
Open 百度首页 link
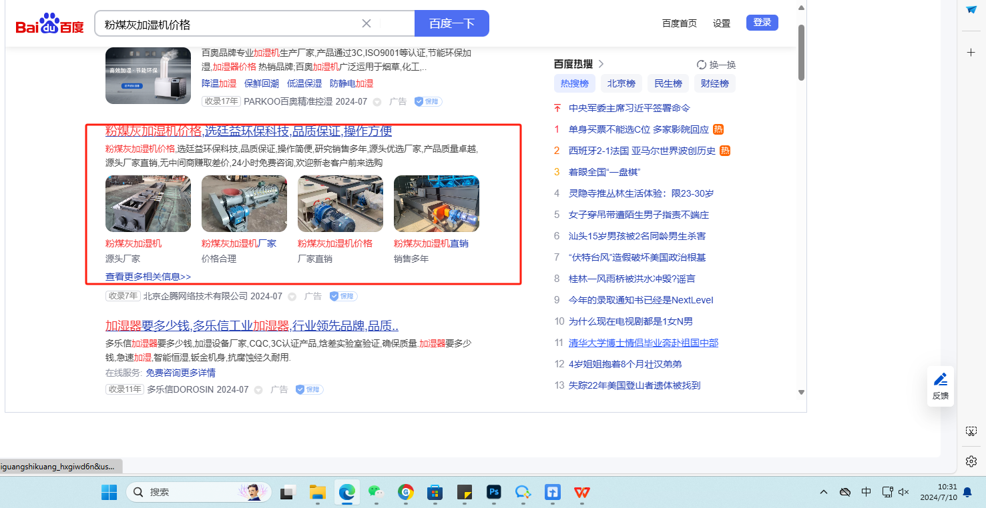(680, 23)
